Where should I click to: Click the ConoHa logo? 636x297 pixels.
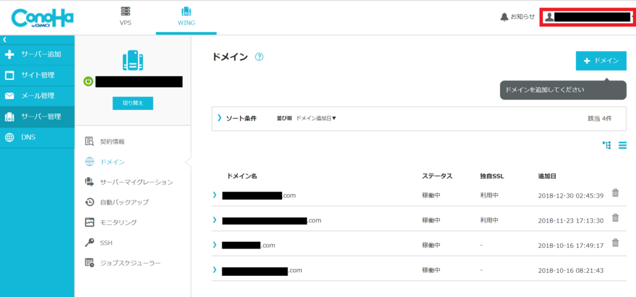(x=42, y=17)
